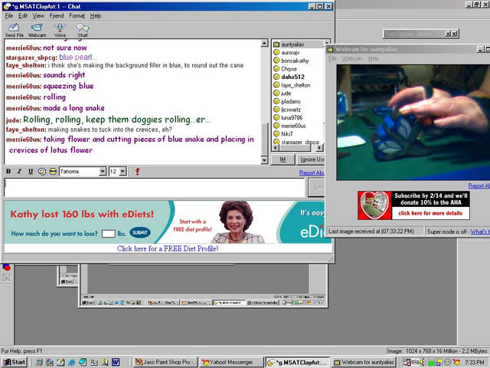Click the Word quick launch icon

(116, 363)
